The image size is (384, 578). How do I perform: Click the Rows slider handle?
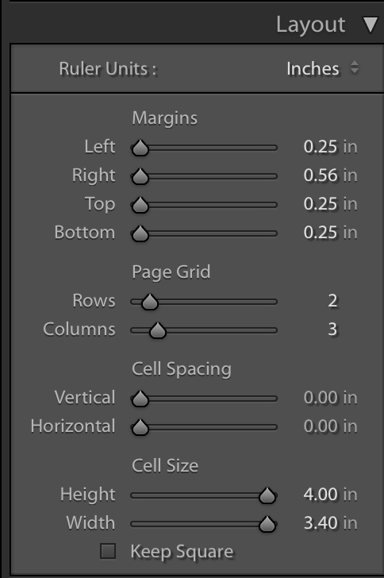pos(150,302)
